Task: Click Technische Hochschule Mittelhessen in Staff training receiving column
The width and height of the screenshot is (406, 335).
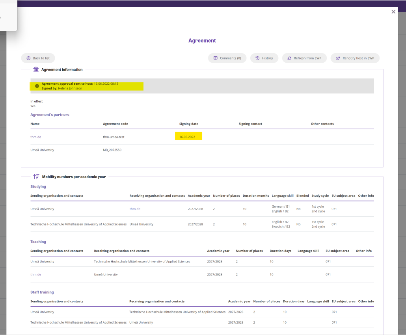Action: 177,312
